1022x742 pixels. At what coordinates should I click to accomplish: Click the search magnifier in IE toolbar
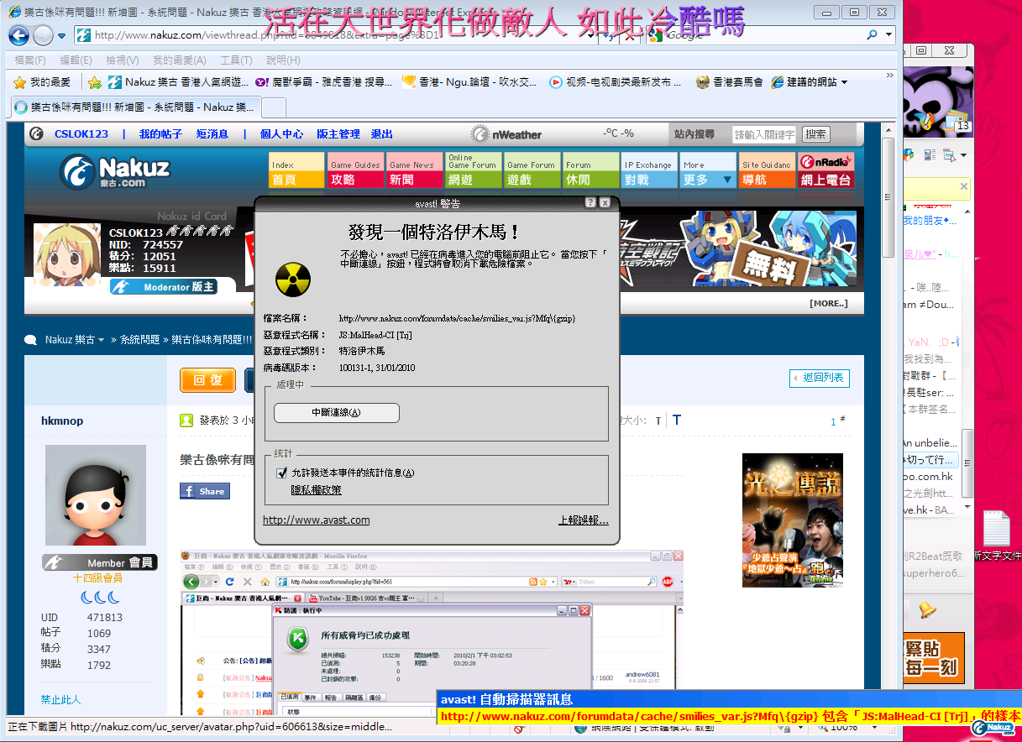pos(871,34)
